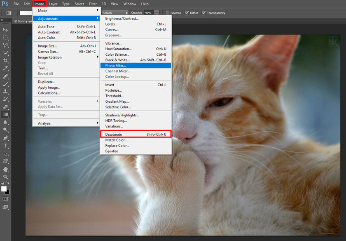
Task: Select the Path Selection tool
Action: point(5,154)
